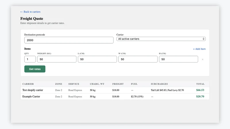Click the SURCHARGES column header
230x129 pixels.
159,84
